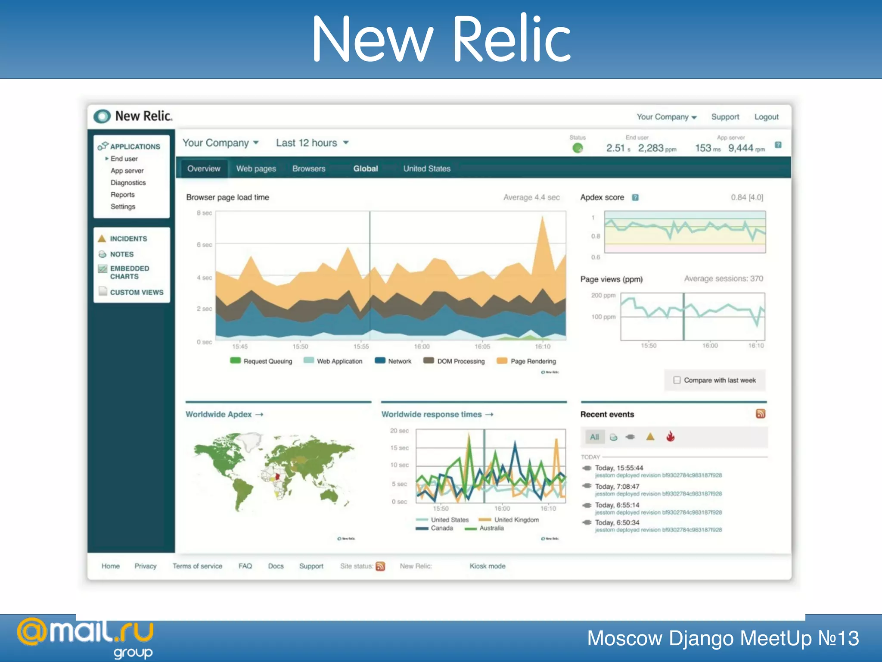This screenshot has width=882, height=662.
Task: Click the Apdex score chart
Action: [685, 232]
